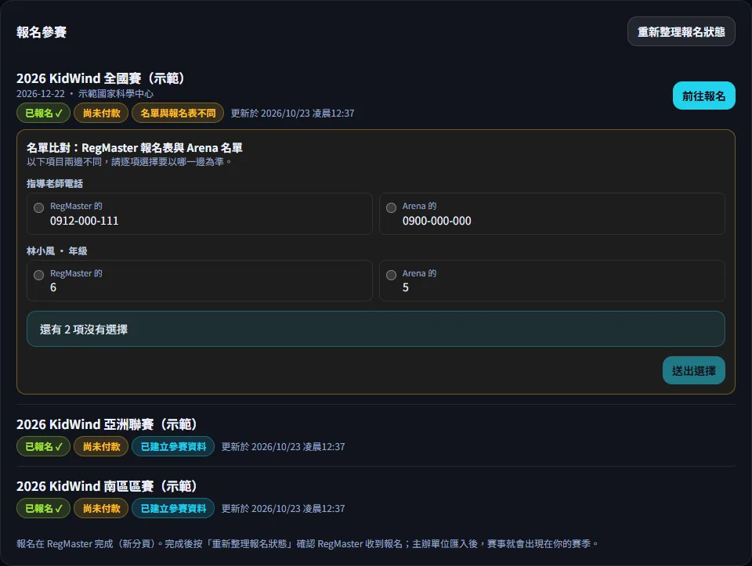
Task: Click the 報名參賽 page heading
Action: (42, 32)
